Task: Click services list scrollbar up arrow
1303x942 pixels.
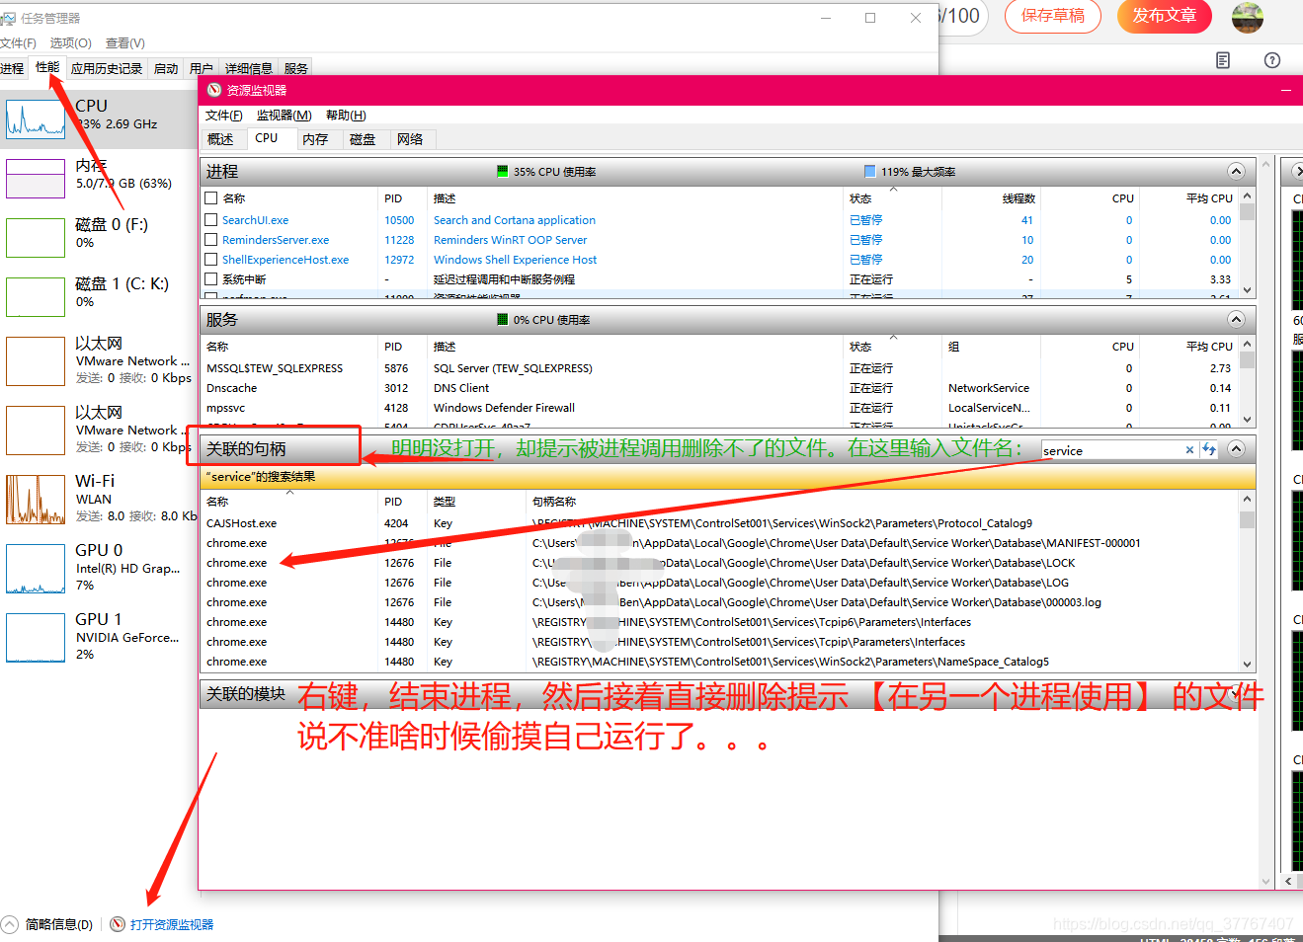Action: (x=1247, y=345)
